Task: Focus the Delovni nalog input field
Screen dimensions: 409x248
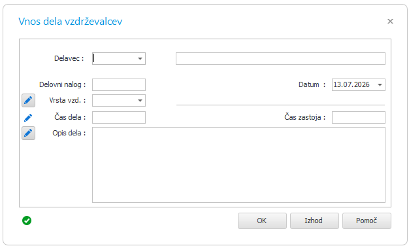Action: (x=119, y=84)
